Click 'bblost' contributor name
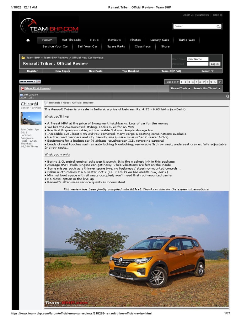Screen dimensions: 241x321 click(136, 189)
